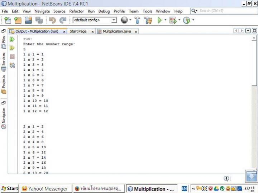Click the Profile Project clock icon
258x193 pixels.
coord(187,20)
